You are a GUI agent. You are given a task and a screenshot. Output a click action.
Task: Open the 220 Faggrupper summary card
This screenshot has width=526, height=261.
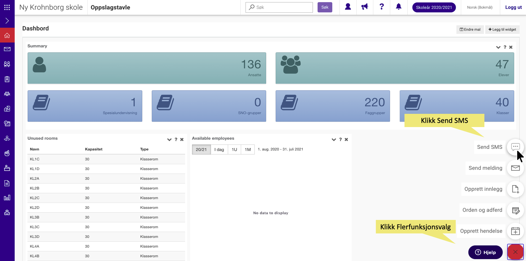[x=333, y=106]
